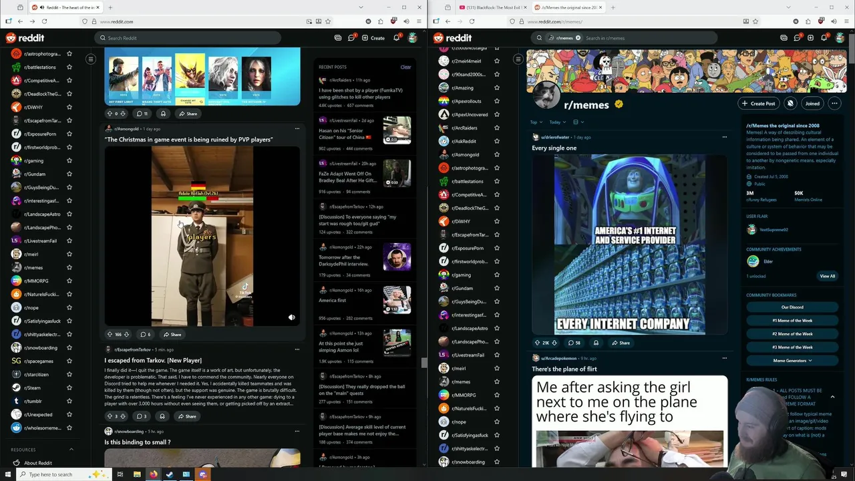Open Steam from the taskbar
This screenshot has width=855, height=481.
click(170, 474)
